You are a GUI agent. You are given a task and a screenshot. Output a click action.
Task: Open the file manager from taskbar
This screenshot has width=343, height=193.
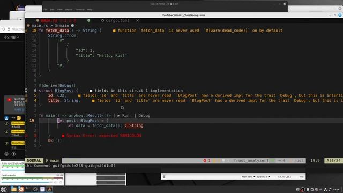pyautogui.click(x=14, y=189)
